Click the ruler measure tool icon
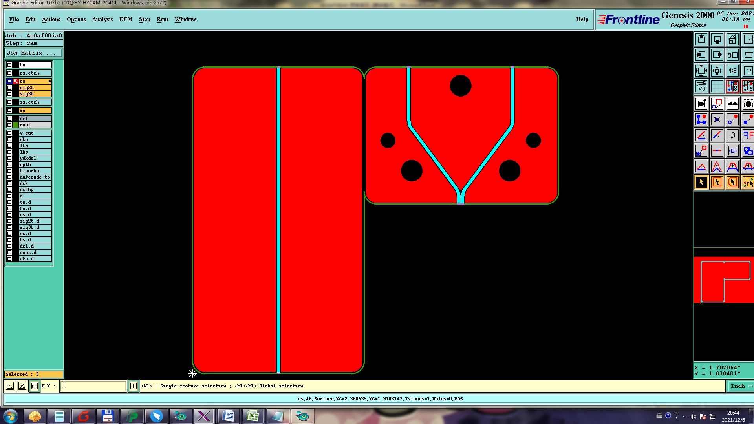Image resolution: width=754 pixels, height=424 pixels. tap(732, 104)
